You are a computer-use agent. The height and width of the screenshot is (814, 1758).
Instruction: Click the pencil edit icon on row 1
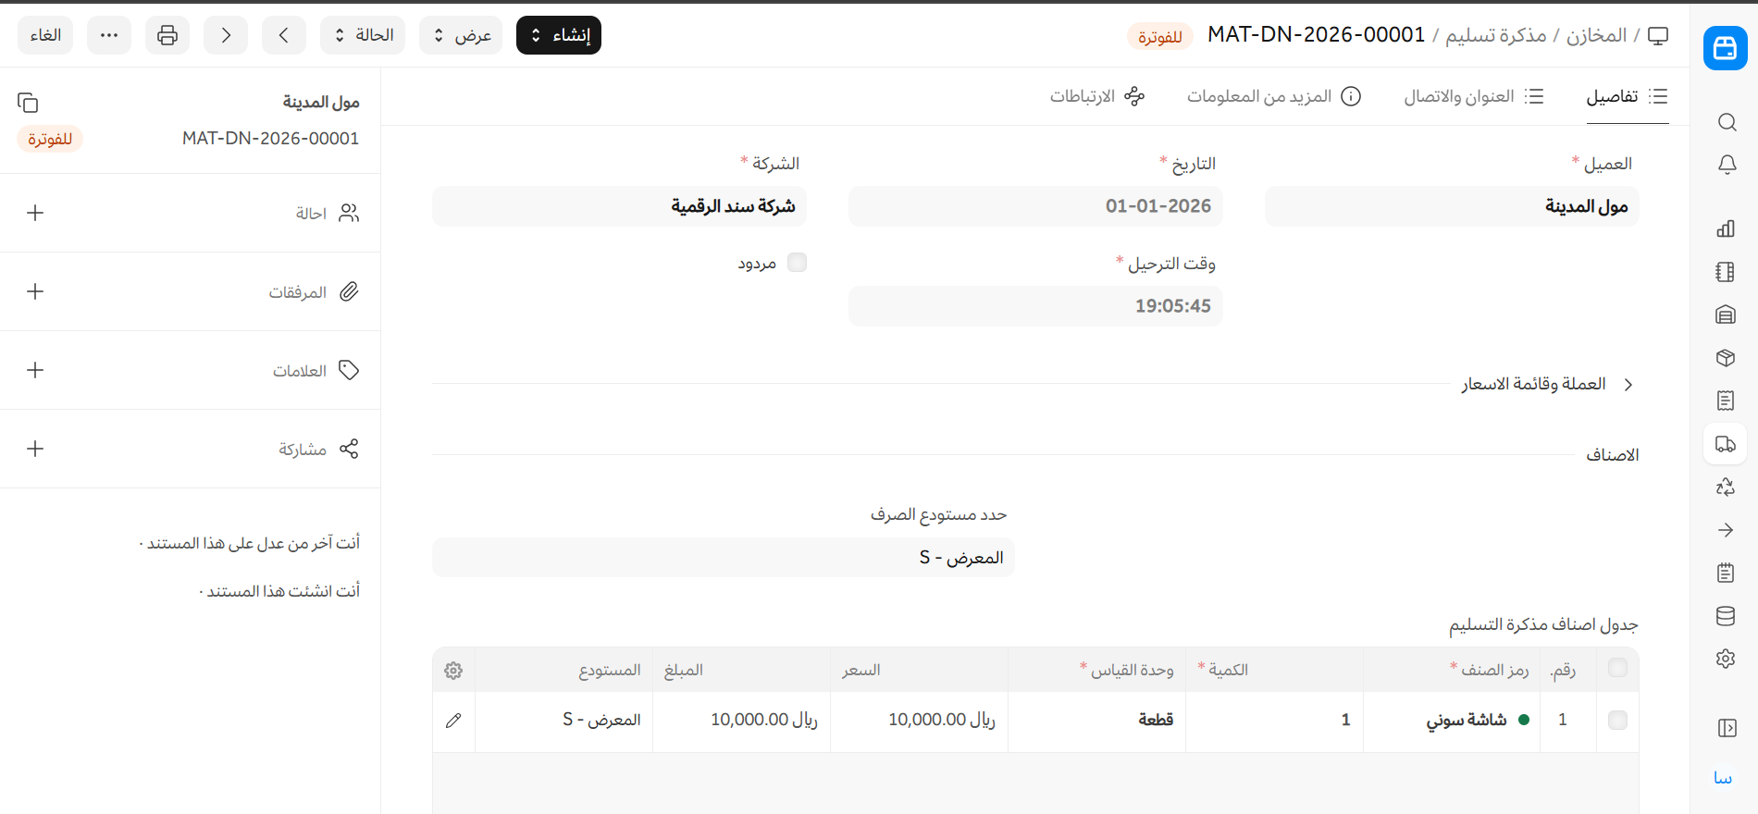point(453,721)
